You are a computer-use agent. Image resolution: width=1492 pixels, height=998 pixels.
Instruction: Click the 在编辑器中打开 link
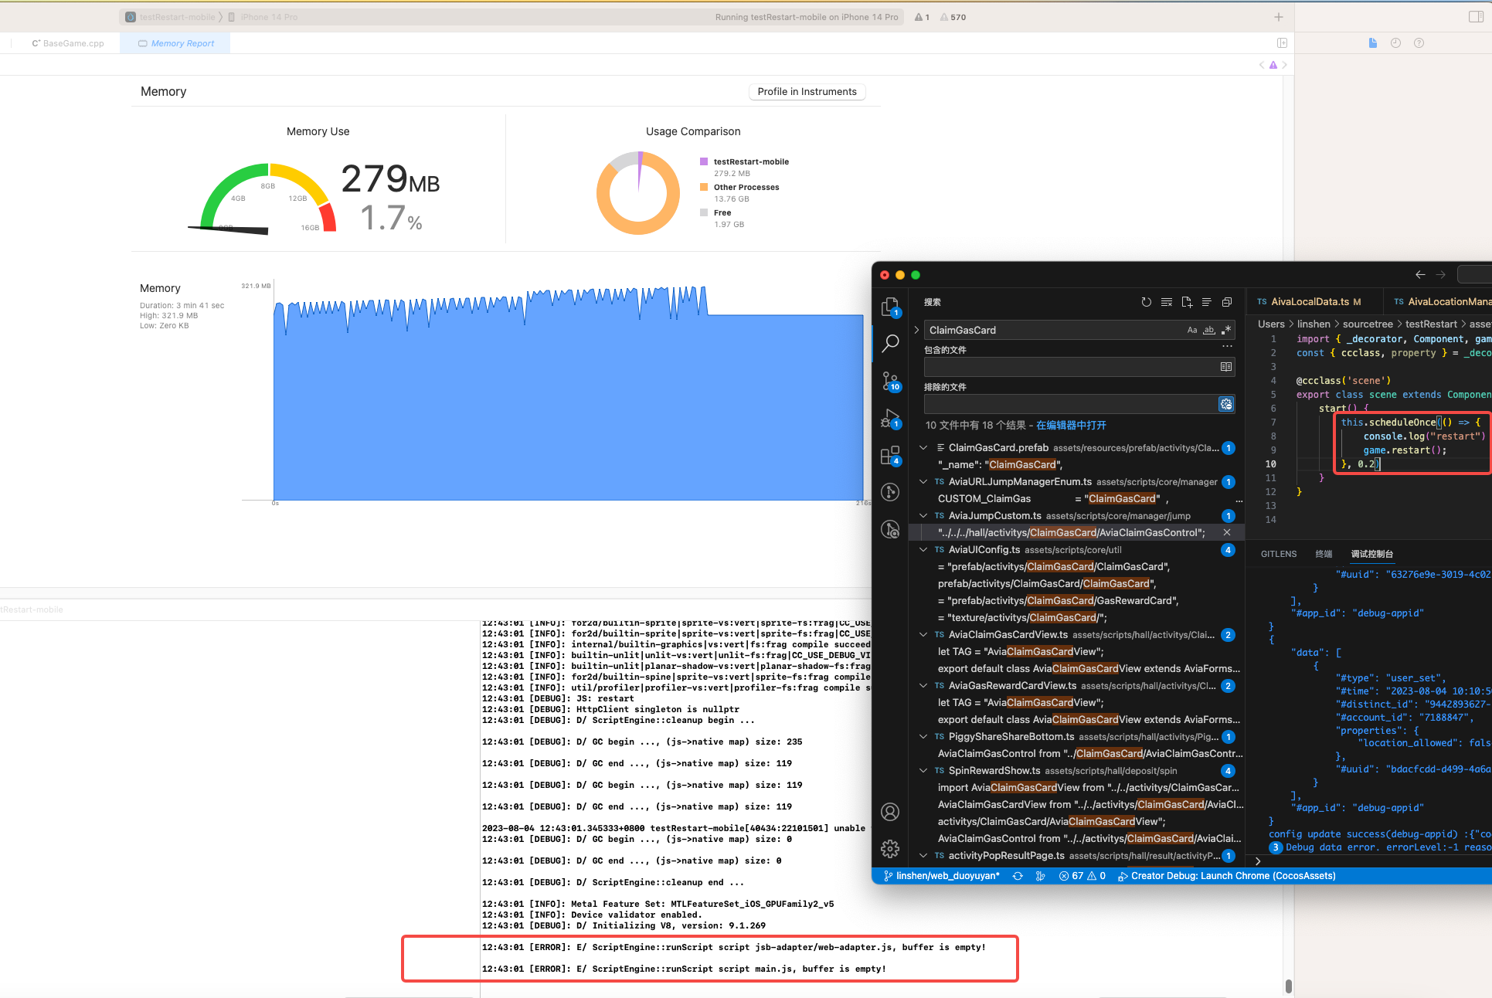[1071, 425]
